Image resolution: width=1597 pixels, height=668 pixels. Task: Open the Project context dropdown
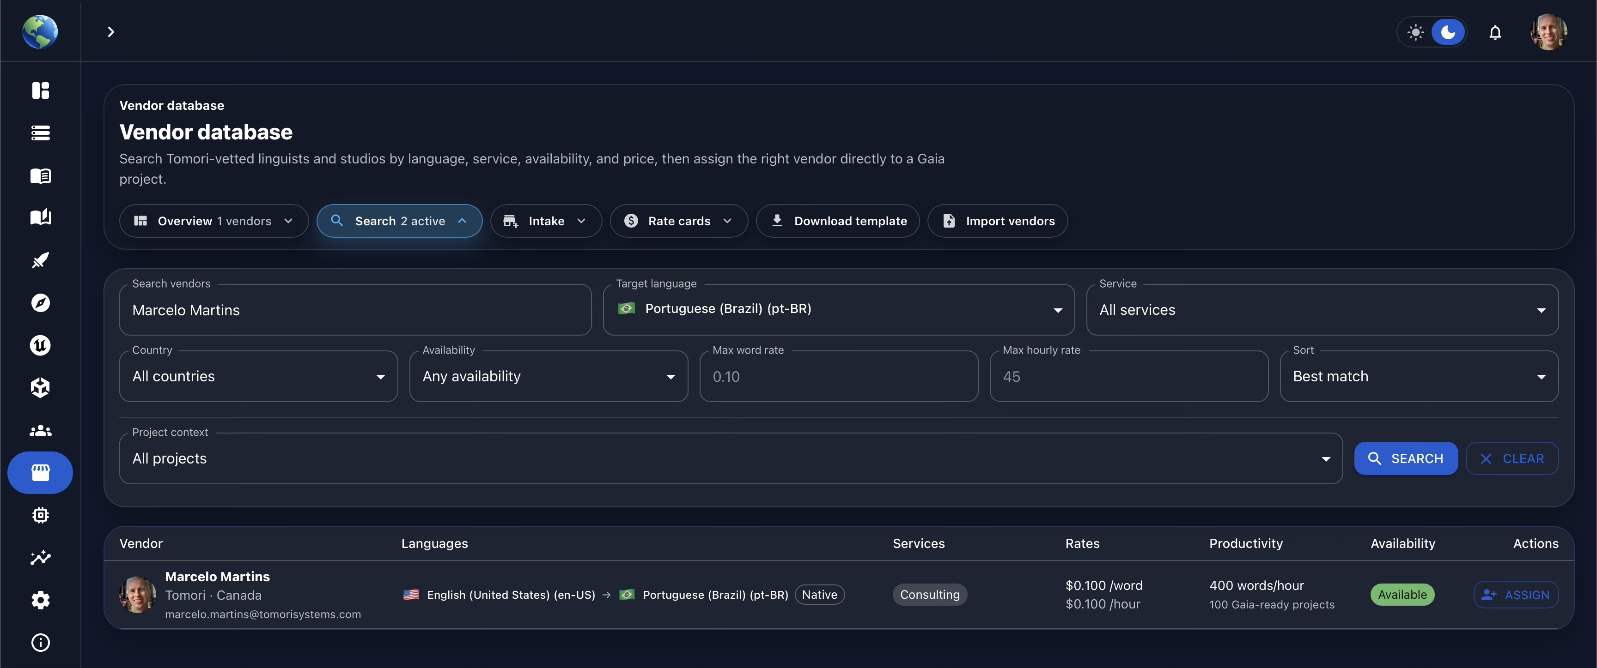tap(731, 459)
